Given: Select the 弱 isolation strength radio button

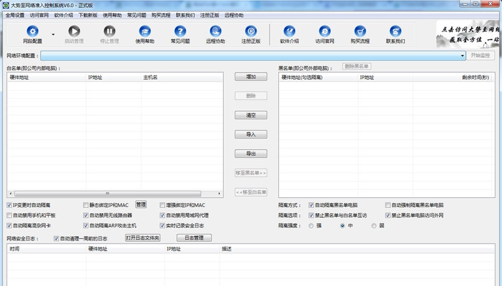Looking at the screenshot, I should pyautogui.click(x=374, y=226).
